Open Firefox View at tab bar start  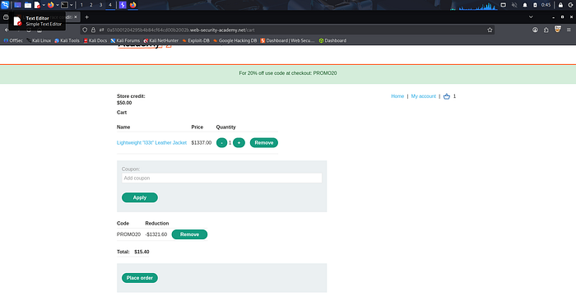(x=6, y=17)
